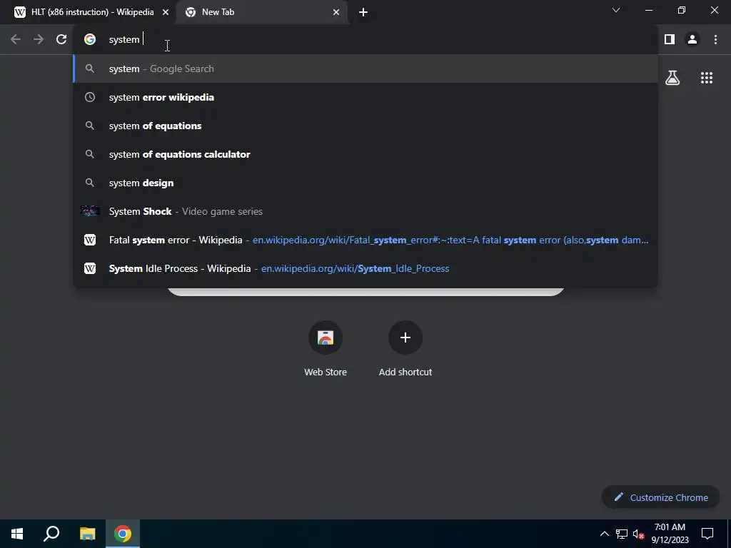731x548 pixels.
Task: Choose 'system error wikipedia' history suggestion
Action: 365,97
